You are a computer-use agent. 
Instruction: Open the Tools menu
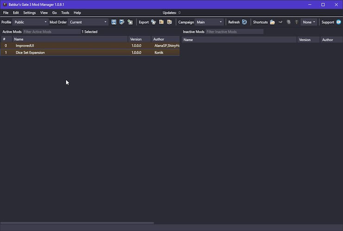(x=65, y=13)
